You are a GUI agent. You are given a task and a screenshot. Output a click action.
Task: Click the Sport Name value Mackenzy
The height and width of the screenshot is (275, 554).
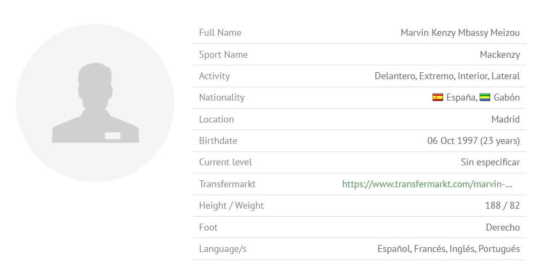[x=499, y=55]
